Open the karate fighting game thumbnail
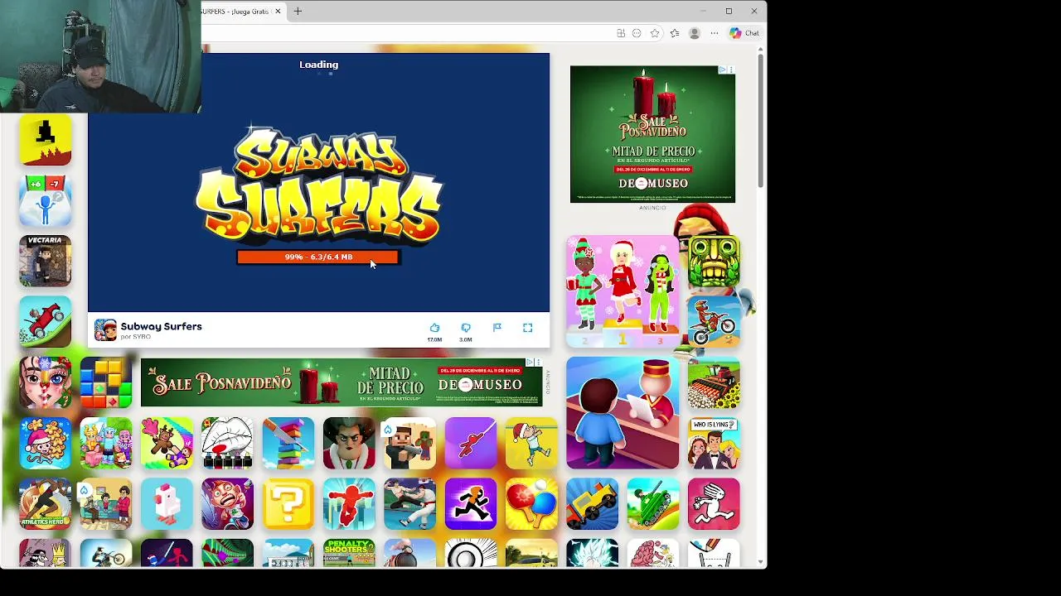The width and height of the screenshot is (1061, 596). click(x=409, y=504)
